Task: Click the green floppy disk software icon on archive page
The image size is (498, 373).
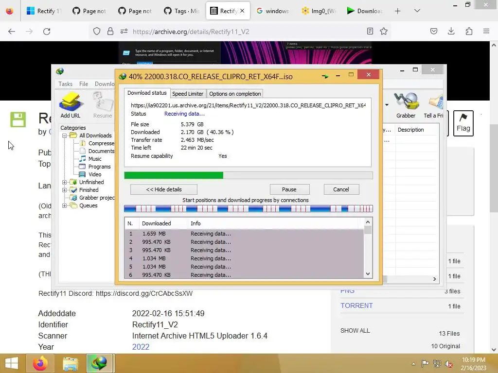Action: coord(18,119)
